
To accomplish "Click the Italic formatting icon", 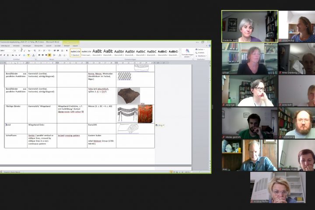I will tap(4, 55).
